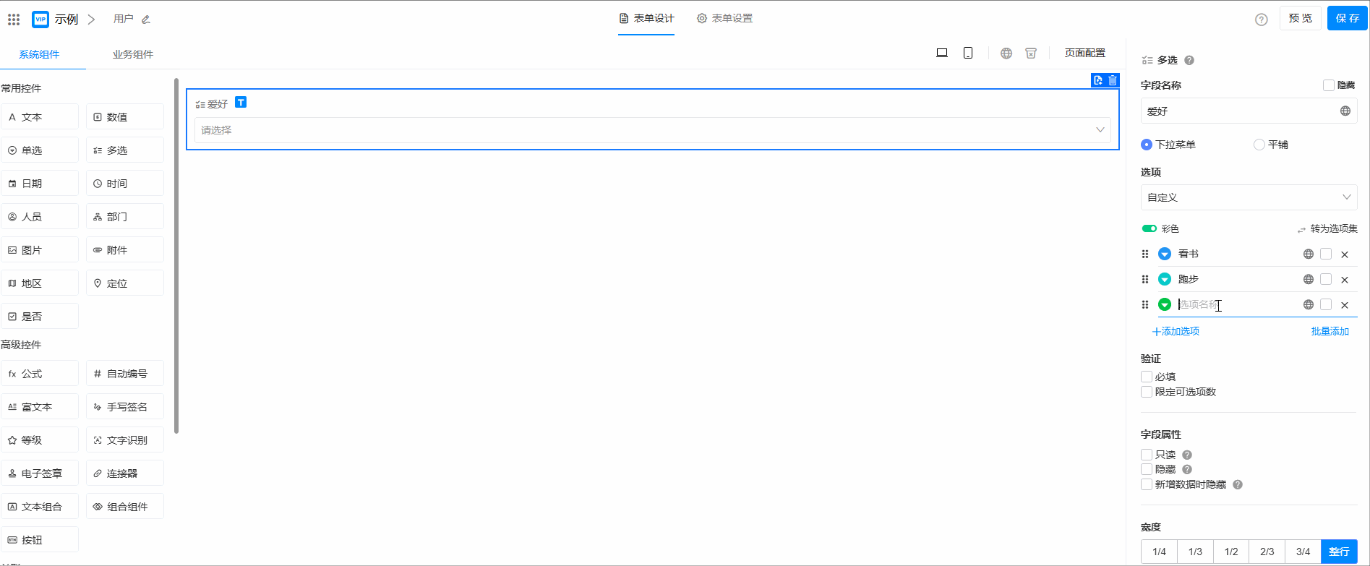Check the 只读 field attribute
This screenshot has height=566, width=1370.
[x=1147, y=455]
